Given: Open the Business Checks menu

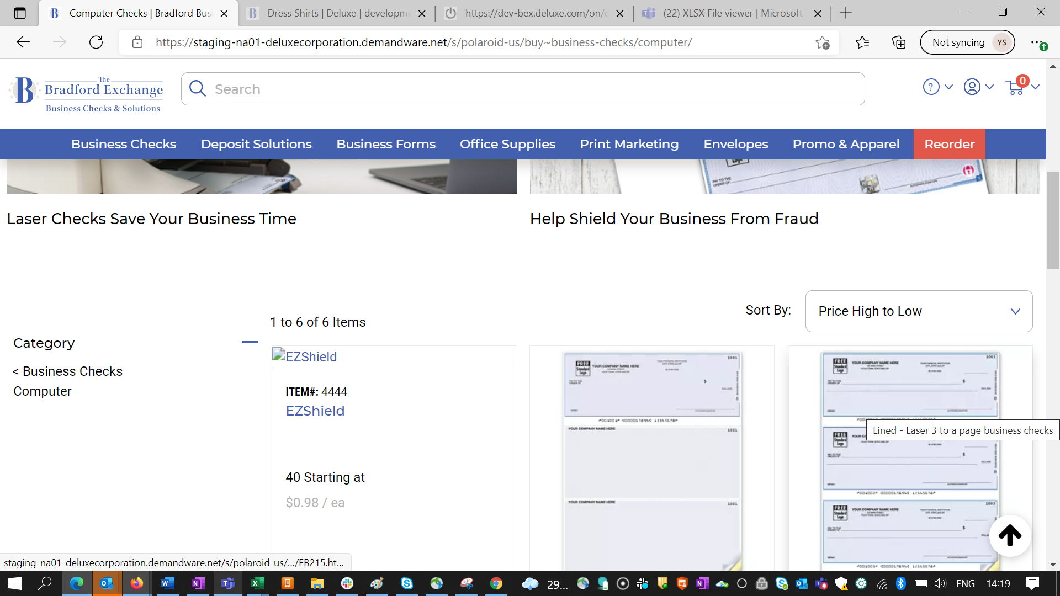Looking at the screenshot, I should tap(124, 144).
